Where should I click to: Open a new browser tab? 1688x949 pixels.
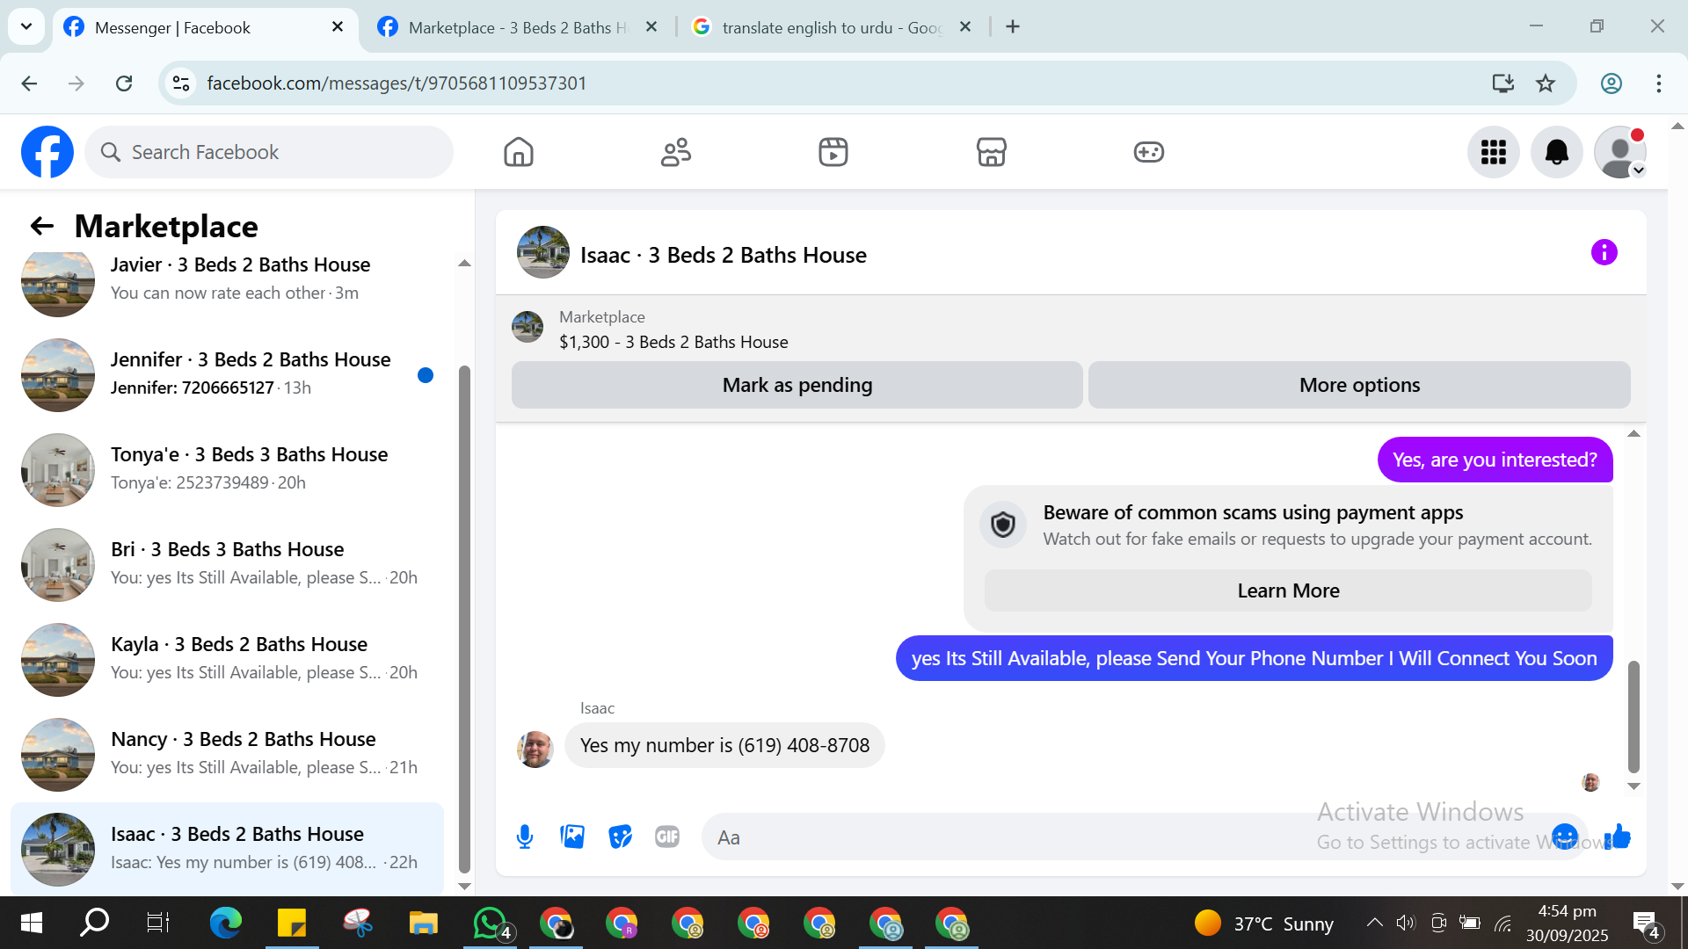click(x=1013, y=27)
